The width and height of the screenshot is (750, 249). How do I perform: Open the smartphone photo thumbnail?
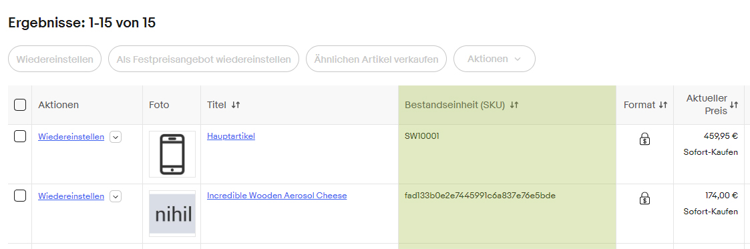coord(172,154)
